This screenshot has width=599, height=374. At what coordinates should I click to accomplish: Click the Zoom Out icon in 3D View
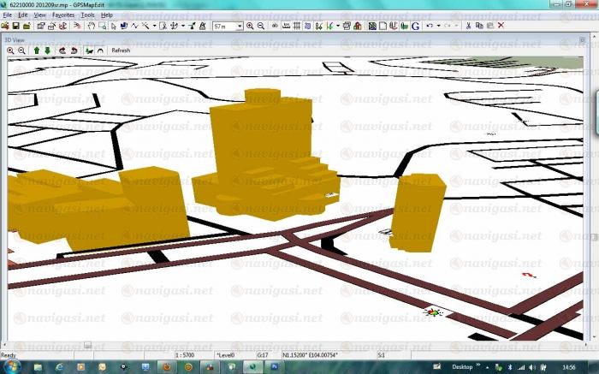click(x=21, y=50)
